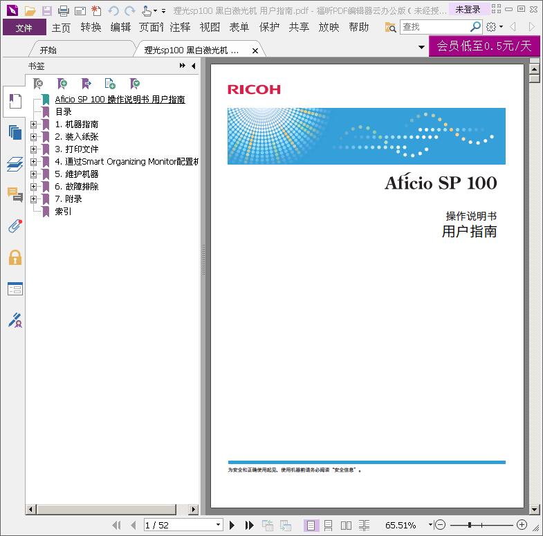Click the Undo arrow icon
Screen dimensions: 543x536
pos(113,11)
